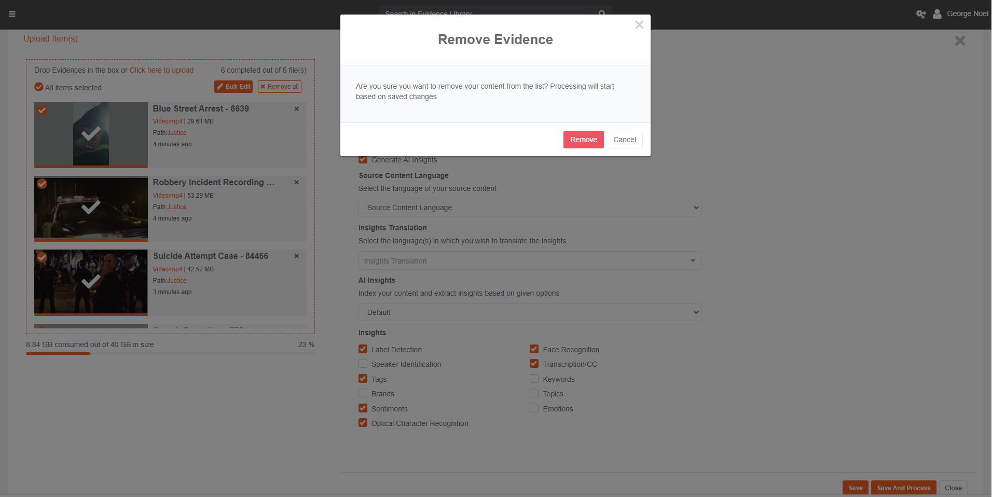992x497 pixels.
Task: Select the Robbery Incident Recording thumbnail
Action: coord(91,208)
